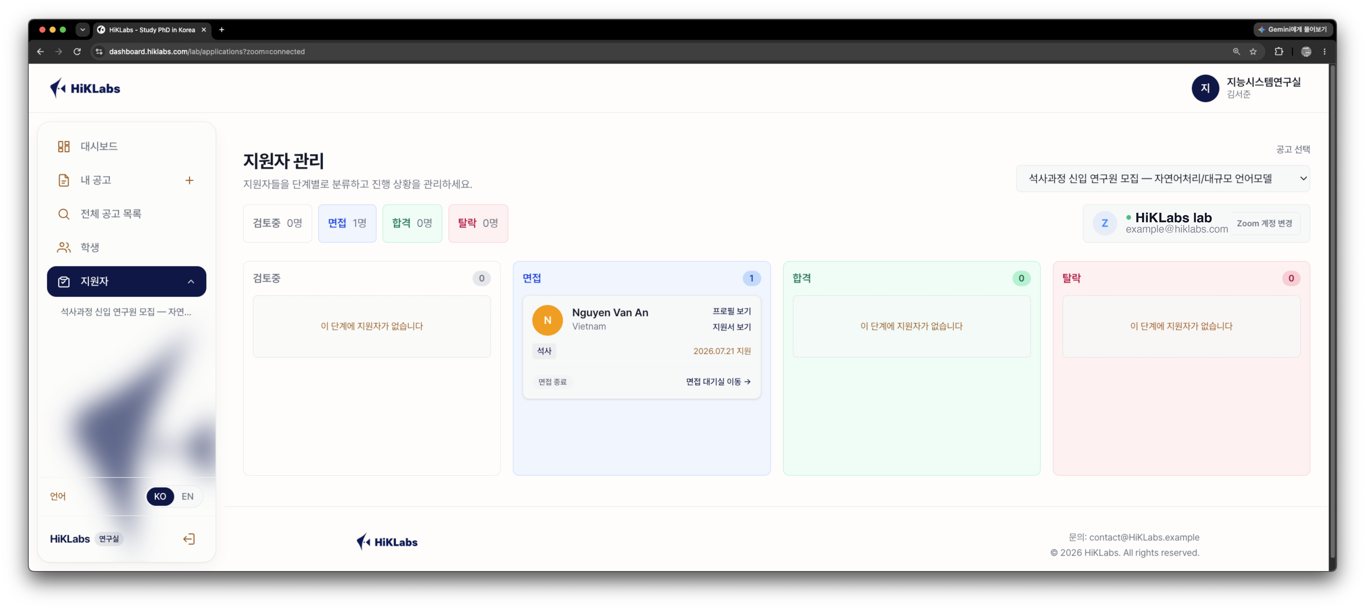
Task: Close the HiKLabs browser tab
Action: (204, 30)
